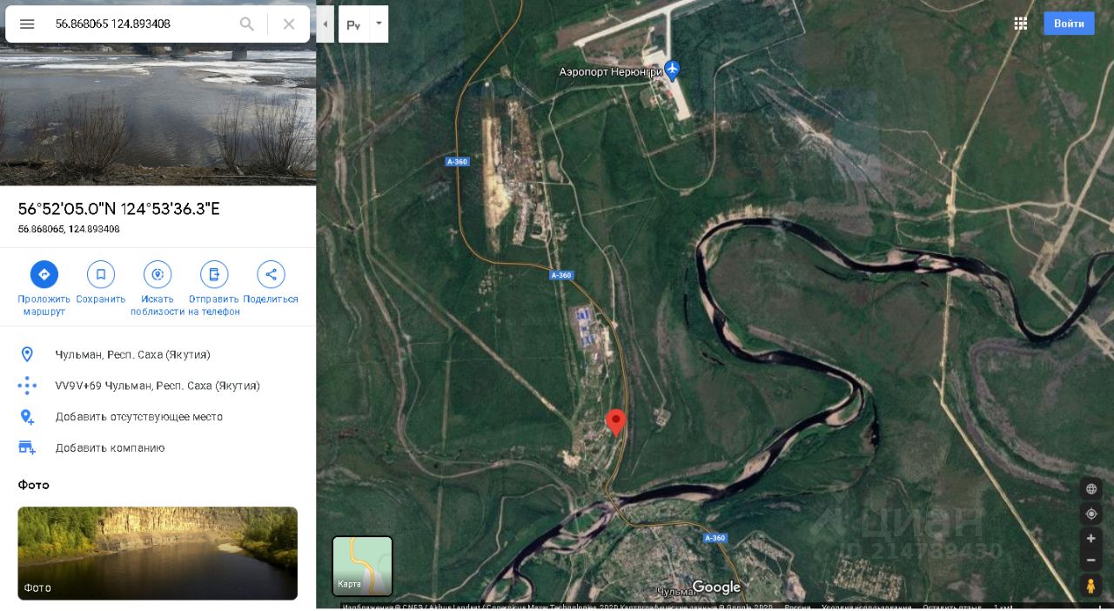This screenshot has width=1114, height=611.
Task: Click Добавить отсутствующее место link
Action: pyautogui.click(x=139, y=417)
